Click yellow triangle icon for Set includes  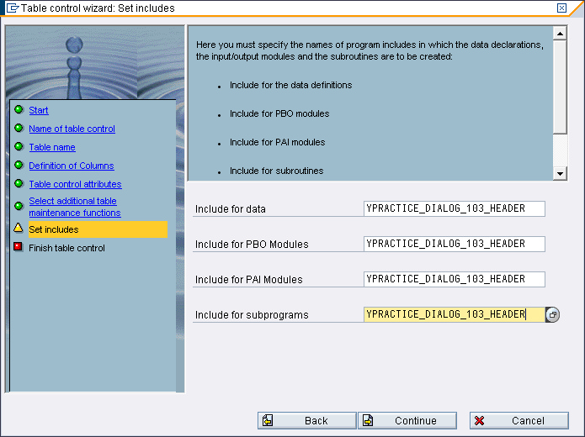pos(19,228)
